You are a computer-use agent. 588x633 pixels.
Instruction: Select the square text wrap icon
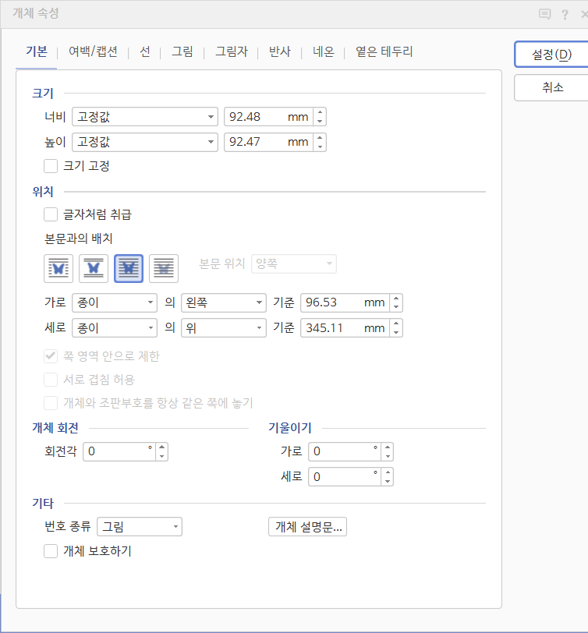pos(58,268)
